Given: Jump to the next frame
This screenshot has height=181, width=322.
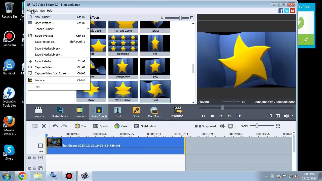Looking at the screenshot, I should tap(229, 116).
